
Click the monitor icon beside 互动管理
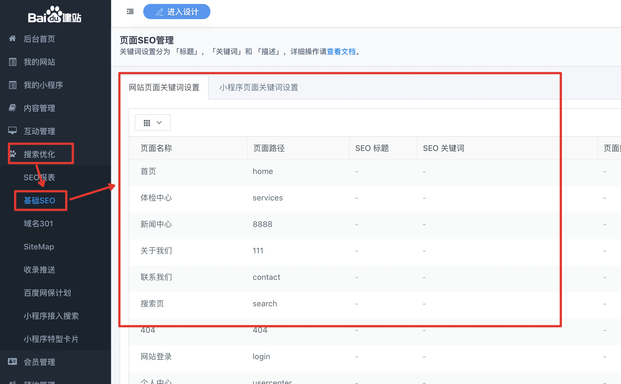click(x=12, y=131)
